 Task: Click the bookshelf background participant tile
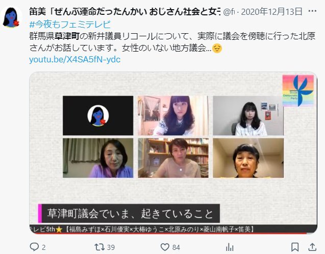tap(173, 158)
